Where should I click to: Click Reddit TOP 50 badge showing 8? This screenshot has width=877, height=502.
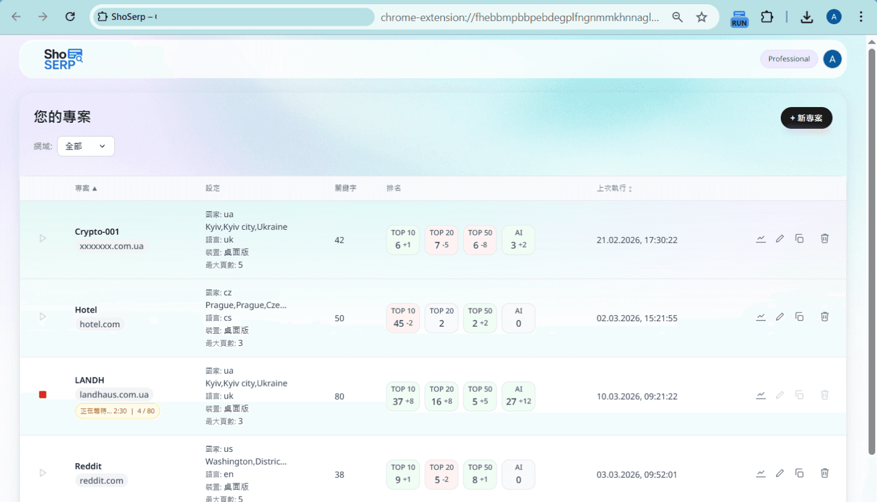pyautogui.click(x=480, y=474)
